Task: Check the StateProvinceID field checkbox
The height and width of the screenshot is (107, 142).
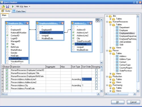Action: click(73, 41)
